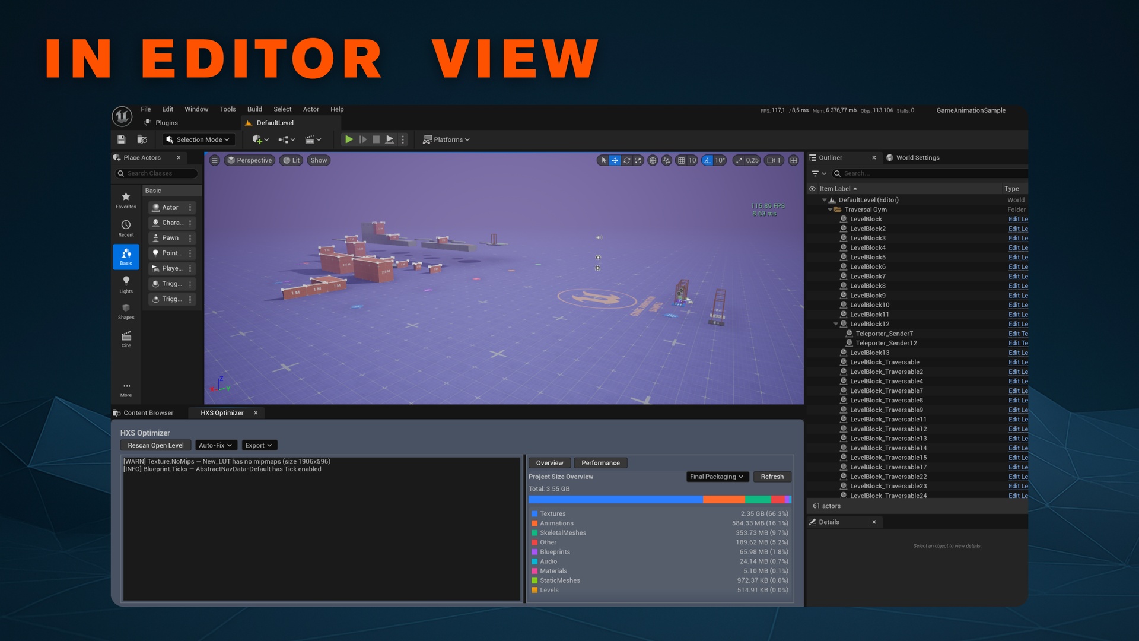Image resolution: width=1139 pixels, height=641 pixels.
Task: Click the Perspective view mode button
Action: pos(250,160)
